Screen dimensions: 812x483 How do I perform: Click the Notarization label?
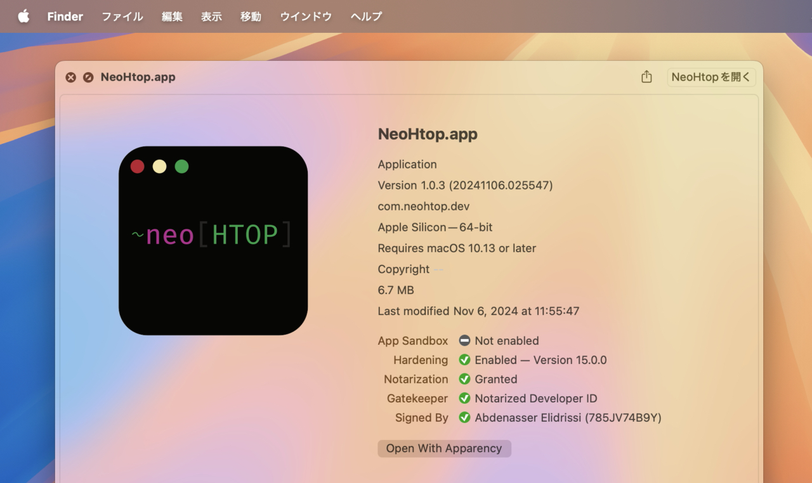(x=416, y=379)
